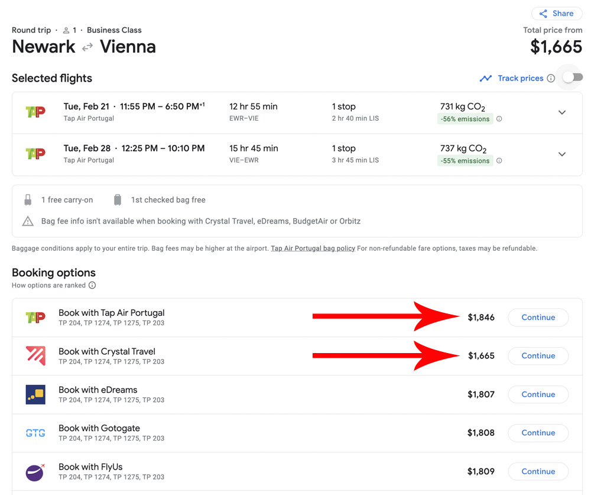
Task: Click the round trip swap arrows icon
Action: pos(87,47)
